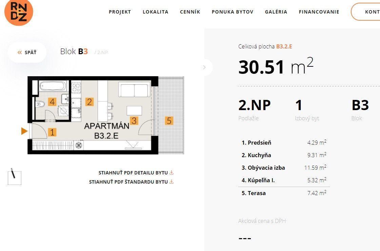Select room marker 5 on the Terasa
The height and width of the screenshot is (251, 380).
[168, 120]
